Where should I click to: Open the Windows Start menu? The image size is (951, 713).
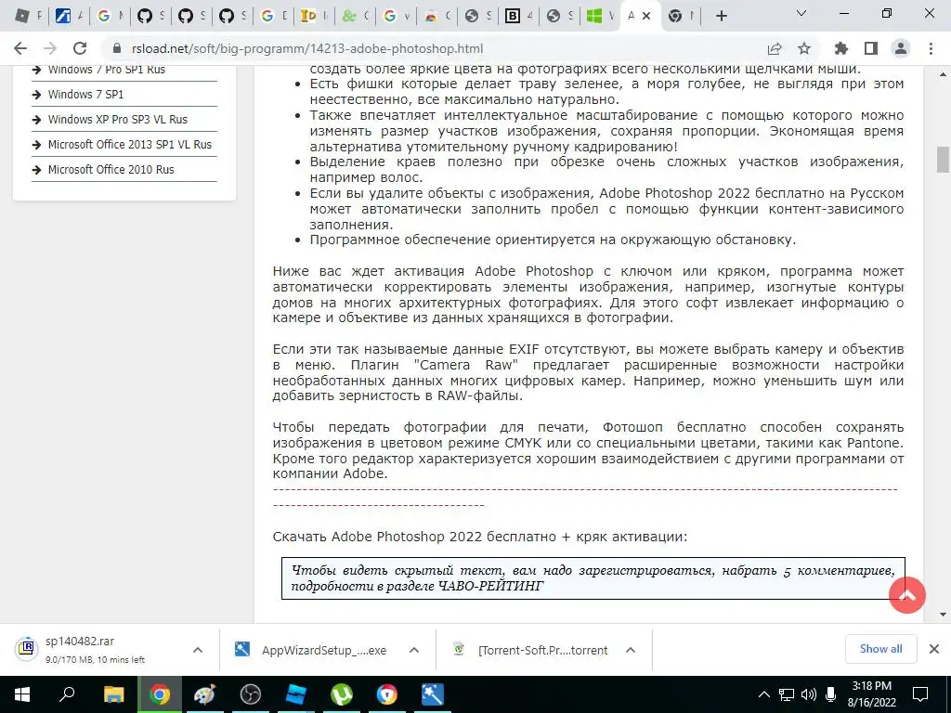pyautogui.click(x=22, y=694)
